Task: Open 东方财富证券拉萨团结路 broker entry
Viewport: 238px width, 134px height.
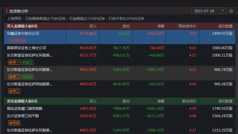Action: 29,84
